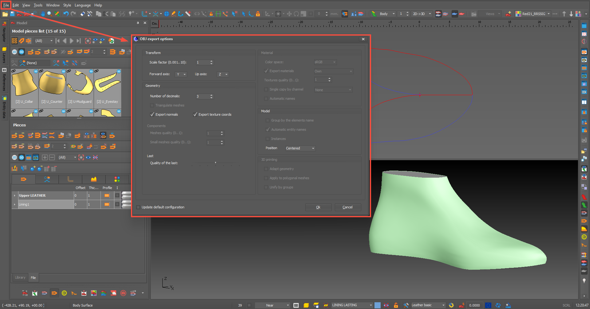Screen dimensions: 590x309
Task: Open the Forward axis dropdown
Action: pos(181,74)
